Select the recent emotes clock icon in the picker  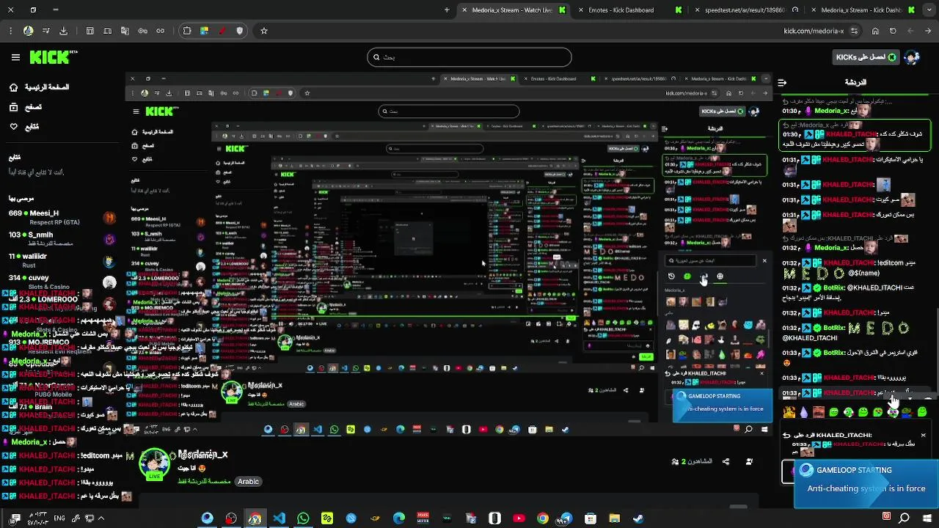click(671, 276)
